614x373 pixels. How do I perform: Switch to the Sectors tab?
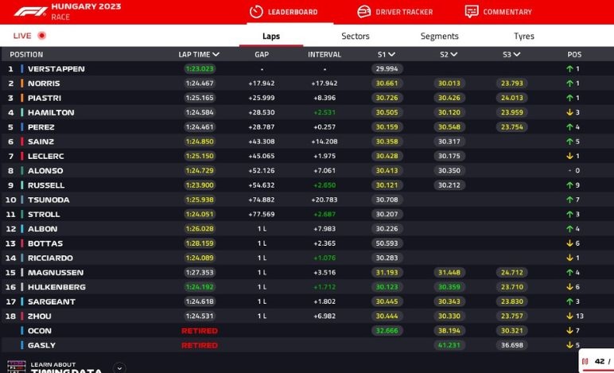[x=356, y=36]
